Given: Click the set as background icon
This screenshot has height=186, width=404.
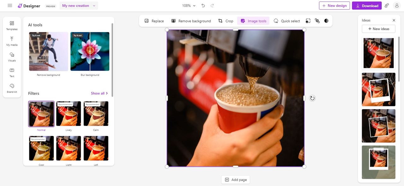Looking at the screenshot, I should coord(308,21).
